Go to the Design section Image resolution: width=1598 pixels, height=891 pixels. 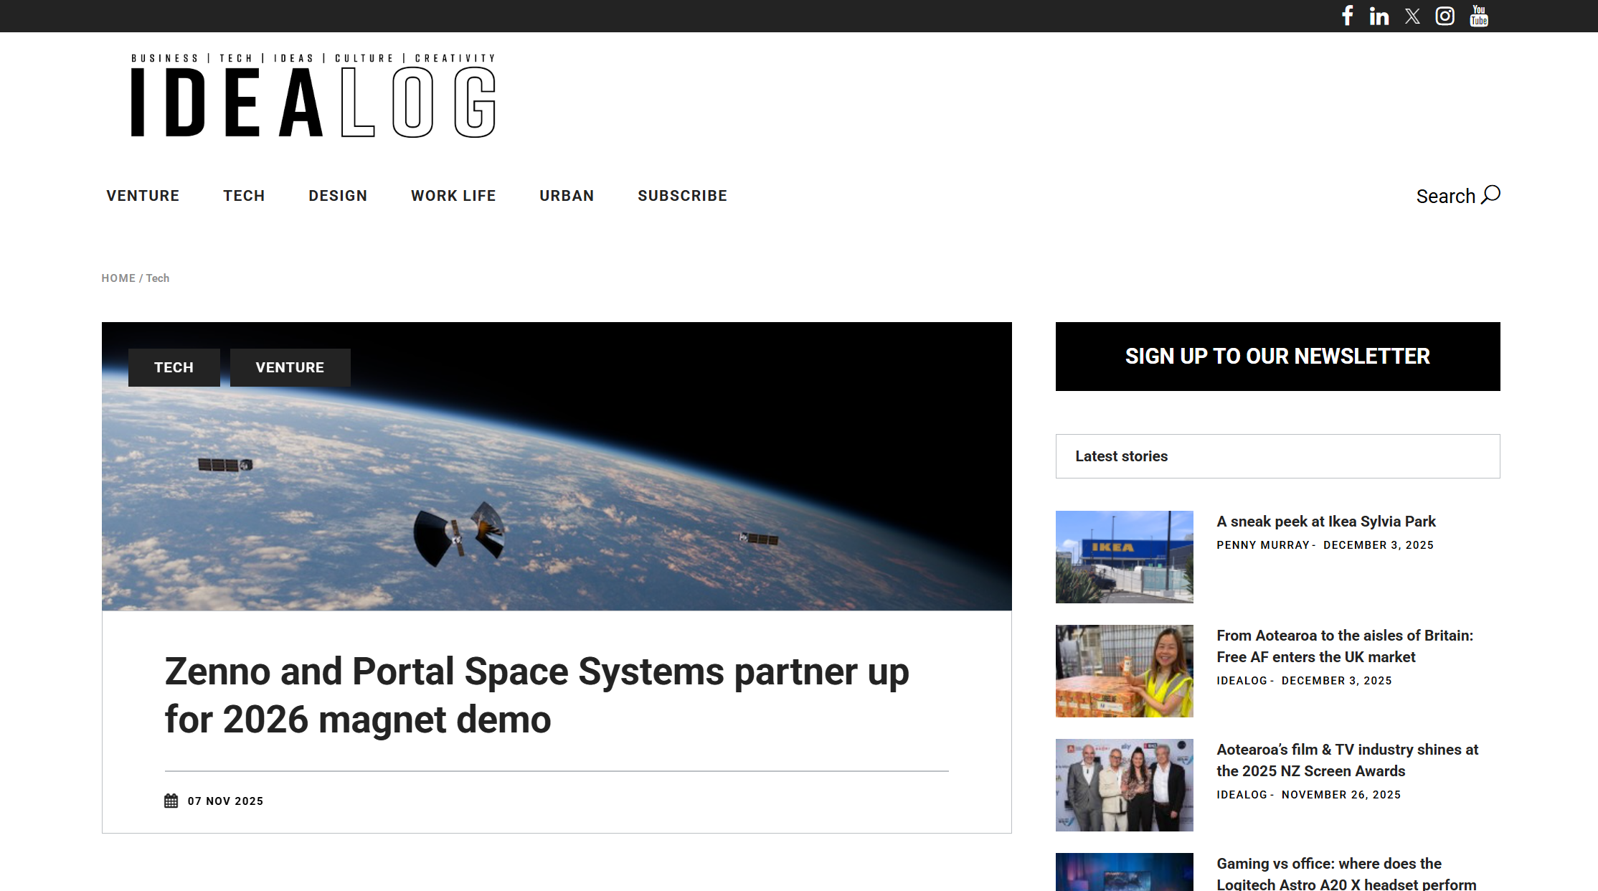[x=338, y=196]
